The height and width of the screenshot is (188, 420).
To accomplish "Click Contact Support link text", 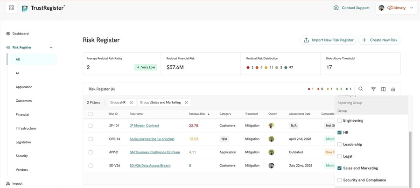I will coord(356,8).
